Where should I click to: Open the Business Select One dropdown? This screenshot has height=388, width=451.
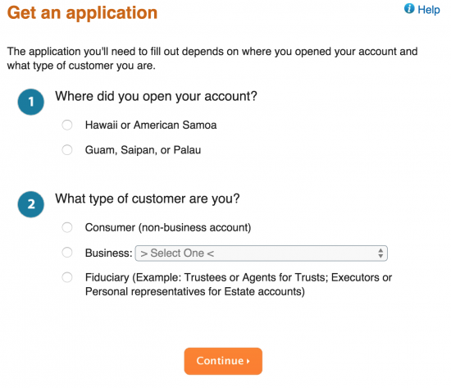261,253
